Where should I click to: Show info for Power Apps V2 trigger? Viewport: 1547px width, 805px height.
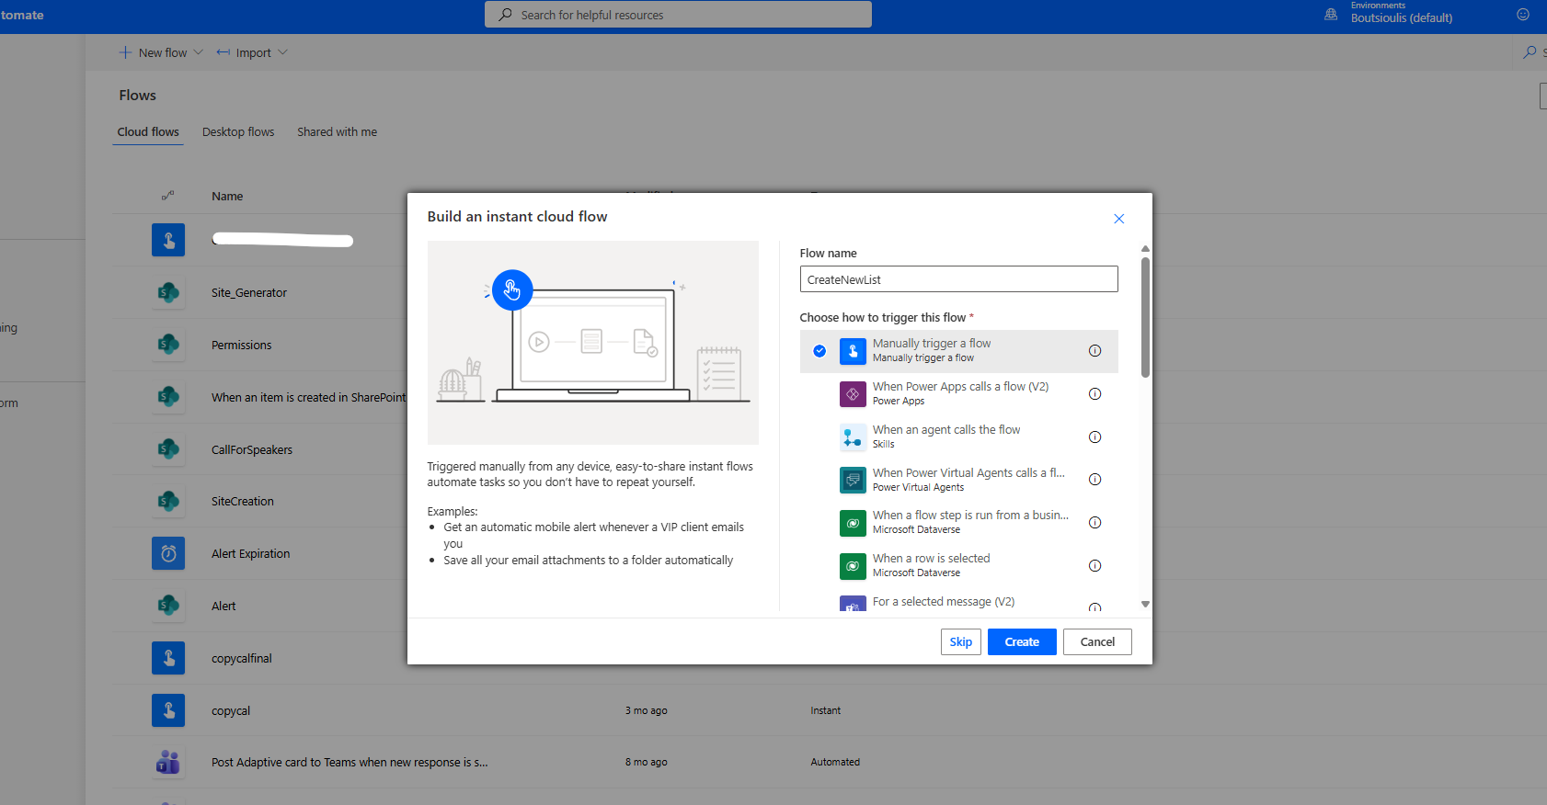coord(1094,394)
